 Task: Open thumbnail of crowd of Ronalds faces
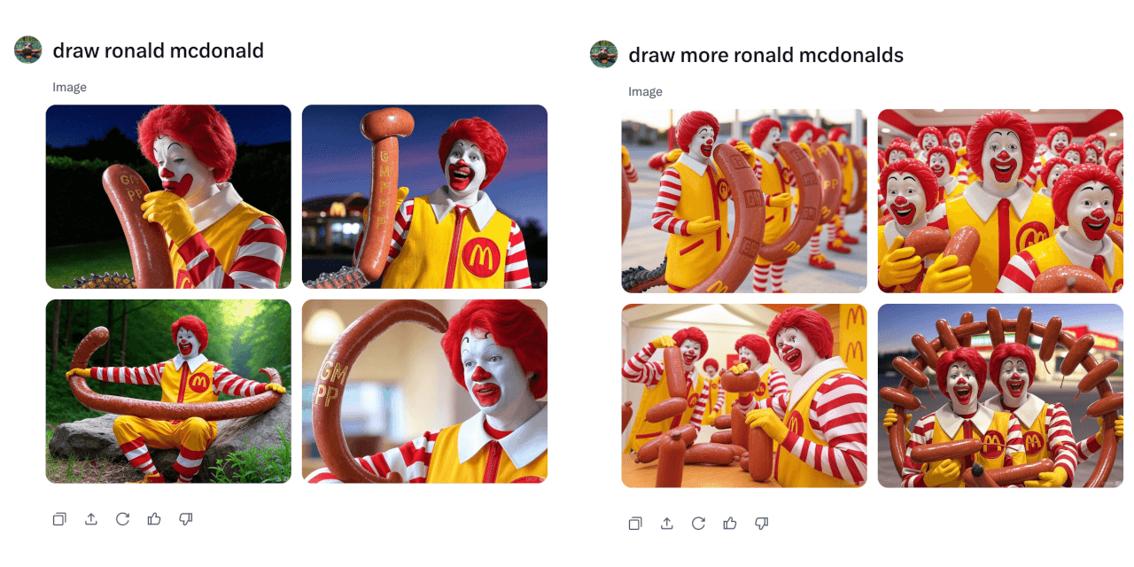[x=1000, y=201]
